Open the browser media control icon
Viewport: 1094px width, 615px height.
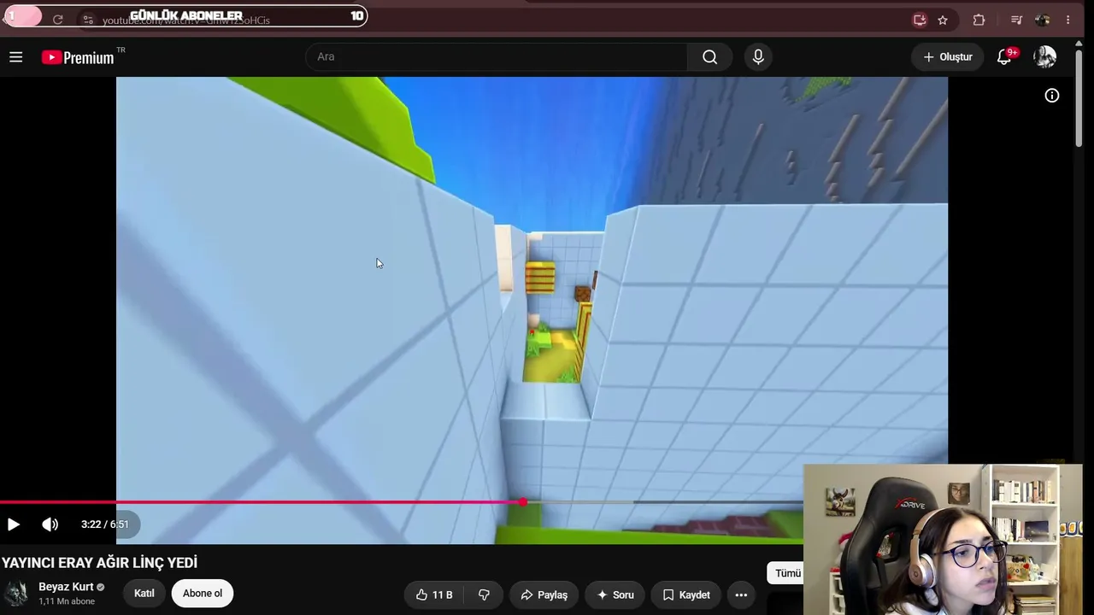click(1016, 20)
